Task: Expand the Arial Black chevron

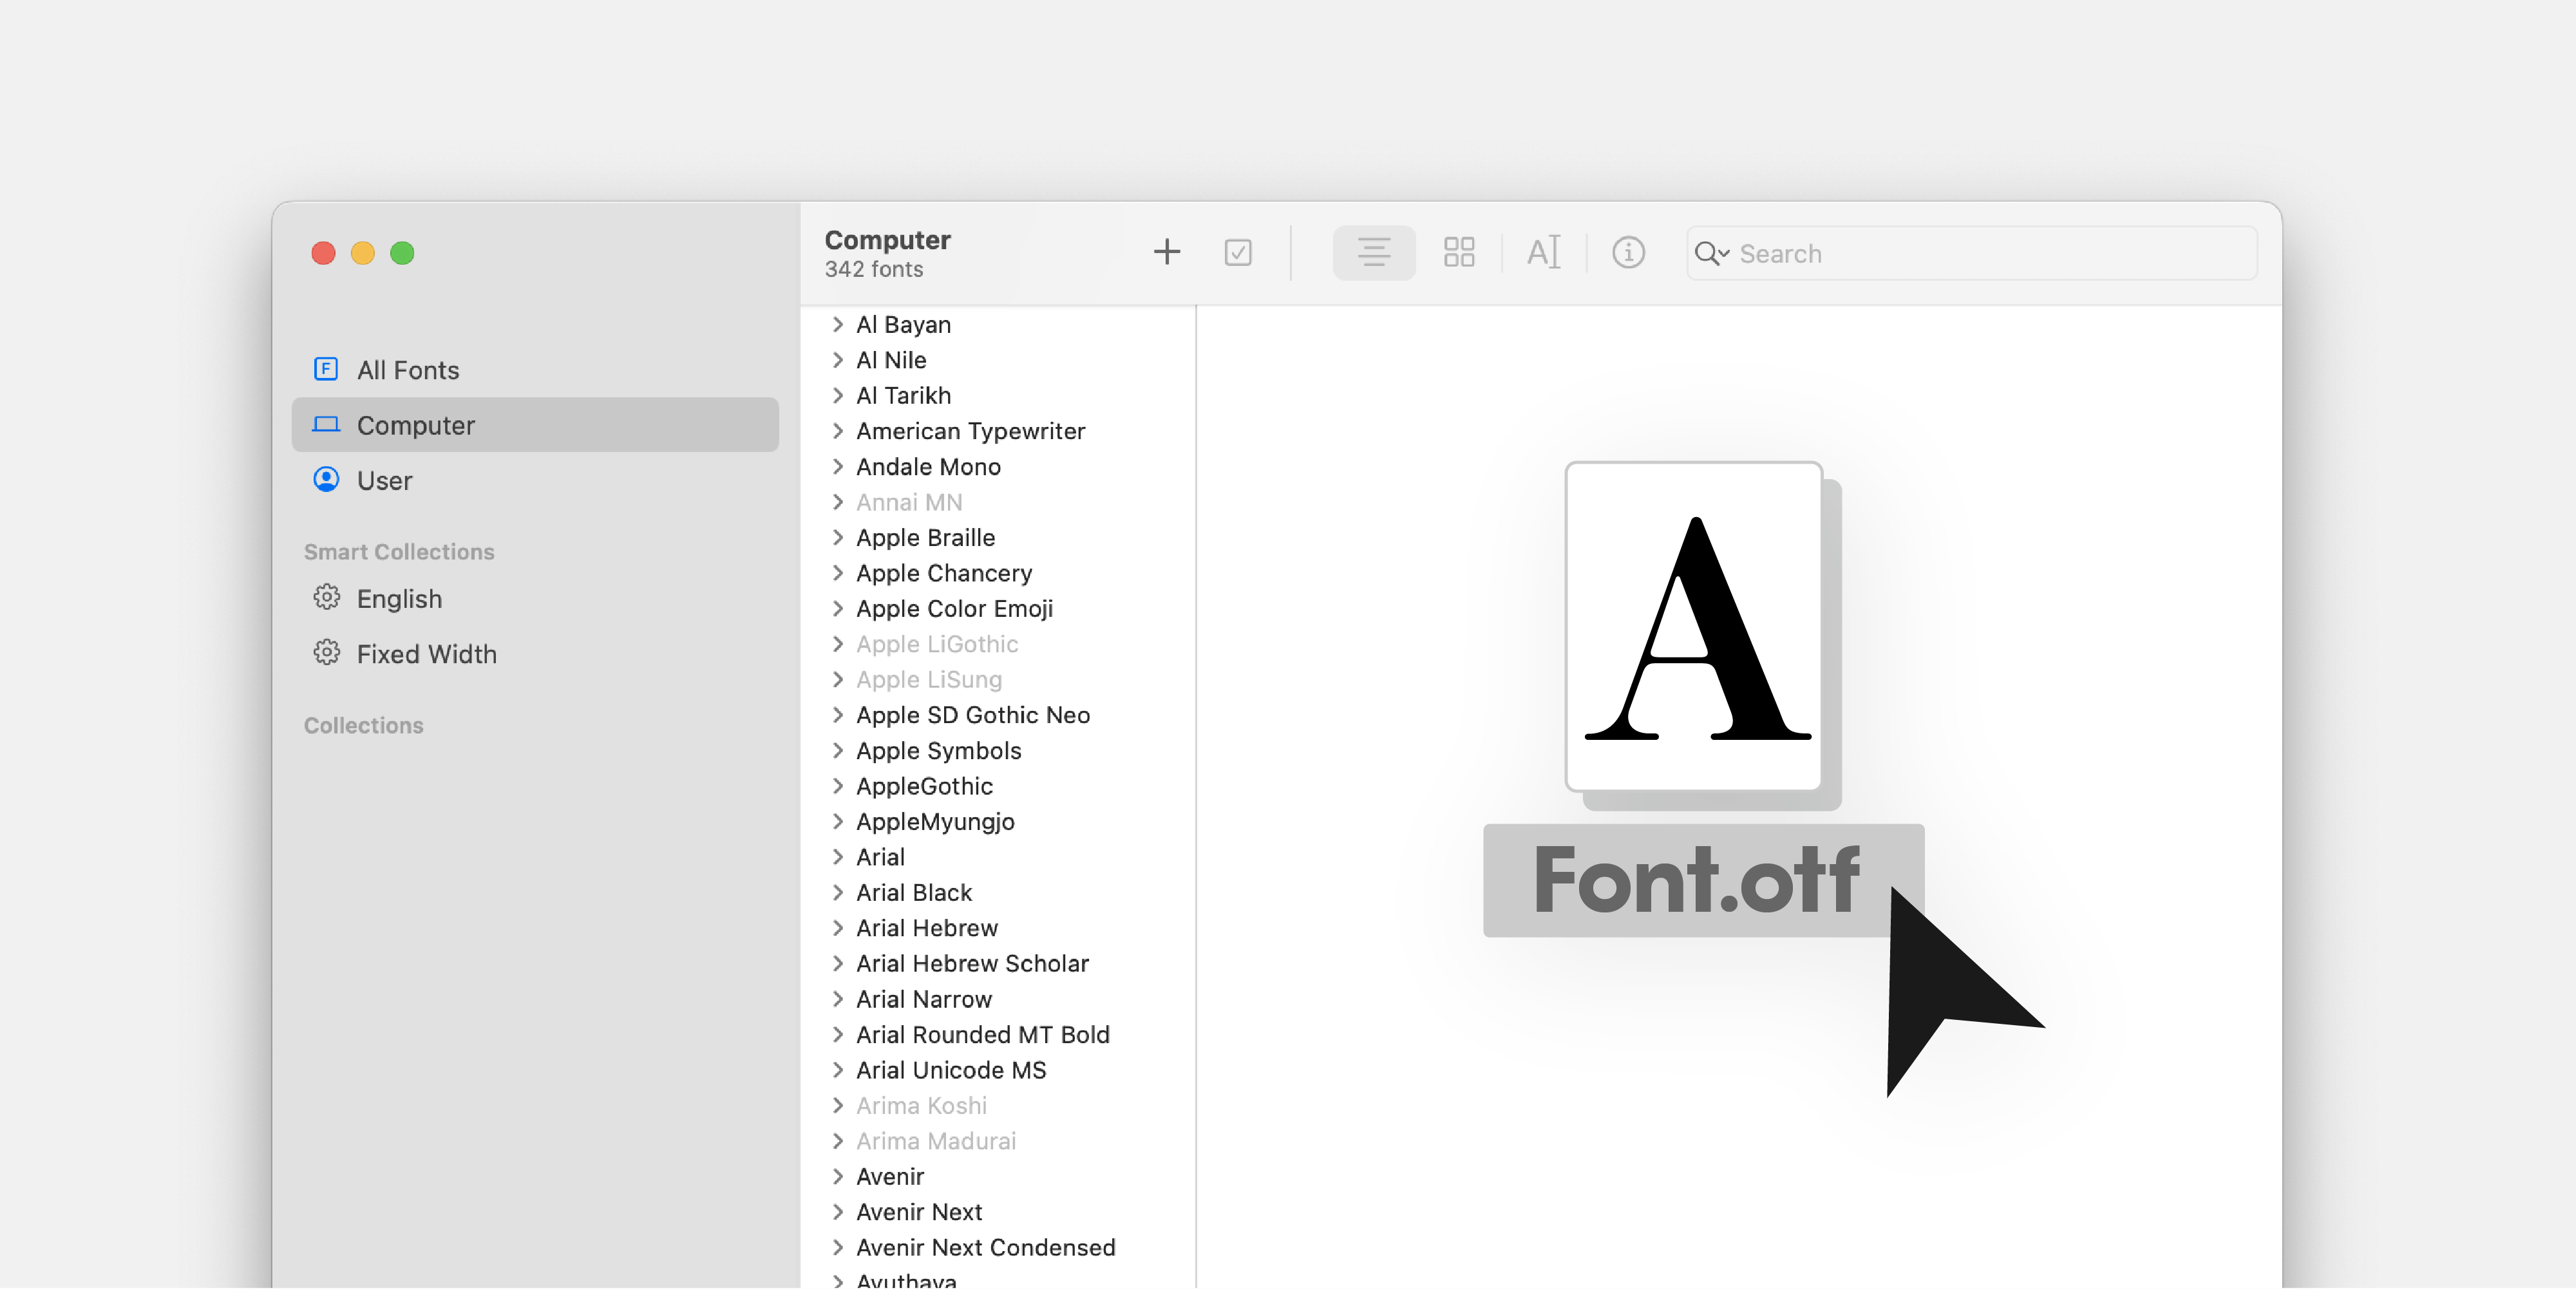Action: click(x=838, y=893)
